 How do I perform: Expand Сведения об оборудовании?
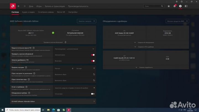tap(146, 42)
